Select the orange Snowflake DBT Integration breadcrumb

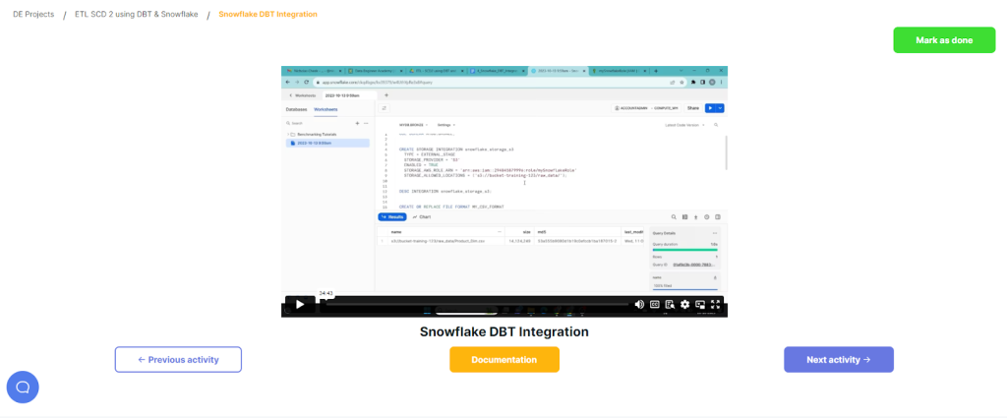(267, 15)
